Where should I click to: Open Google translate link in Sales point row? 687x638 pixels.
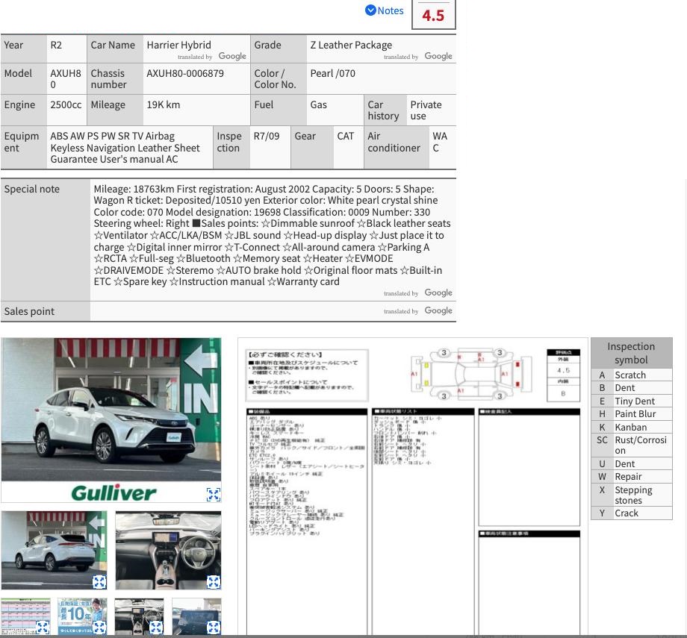coord(438,311)
